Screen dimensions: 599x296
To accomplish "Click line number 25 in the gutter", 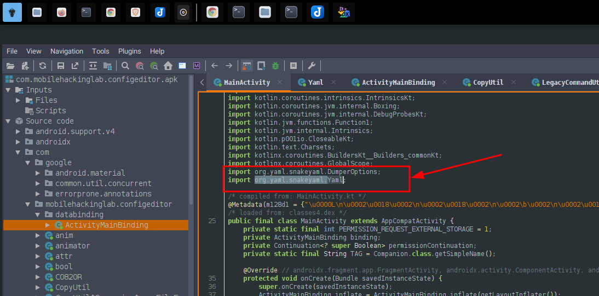I will [x=212, y=221].
